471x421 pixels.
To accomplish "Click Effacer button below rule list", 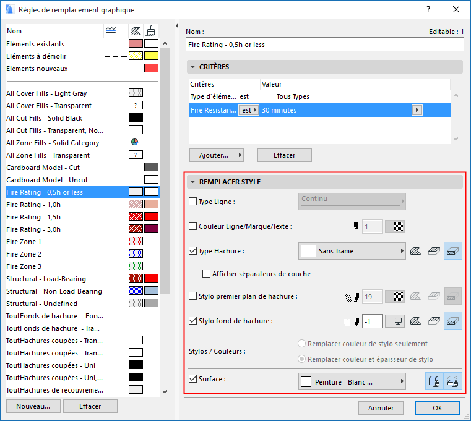I will [x=90, y=406].
